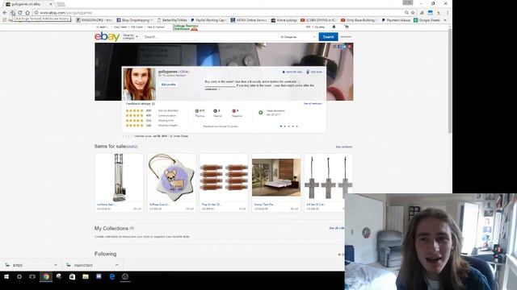Click the browser forward arrow

click(x=12, y=13)
